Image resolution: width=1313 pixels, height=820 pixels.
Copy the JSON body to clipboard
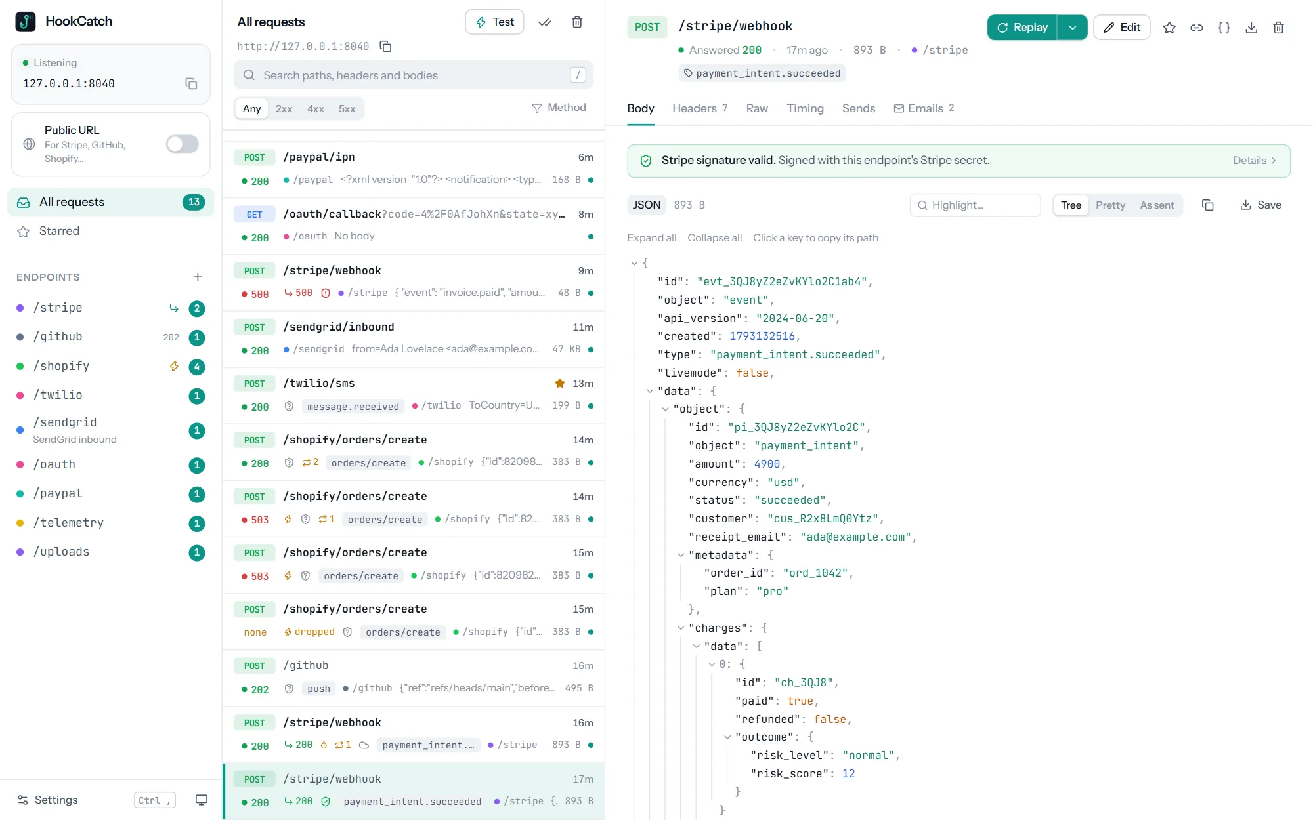[x=1207, y=205]
